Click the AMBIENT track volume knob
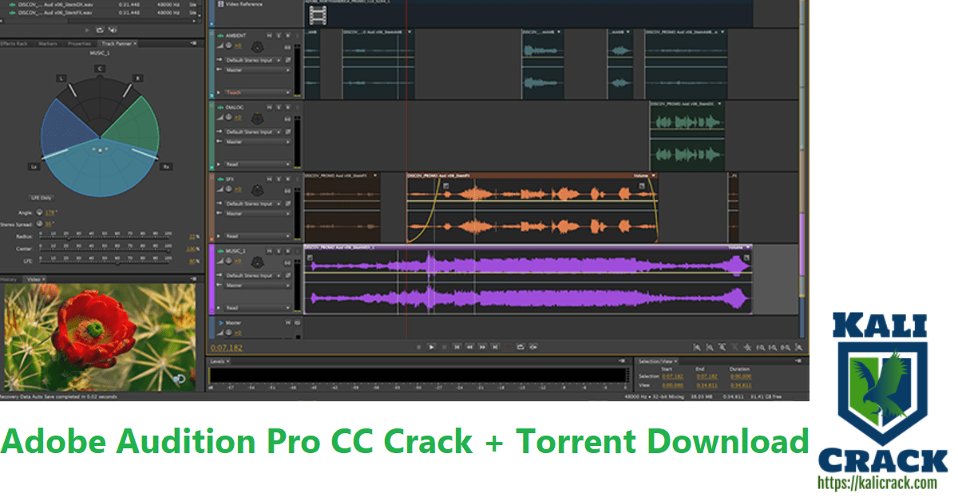The width and height of the screenshot is (958, 501). coord(228,45)
